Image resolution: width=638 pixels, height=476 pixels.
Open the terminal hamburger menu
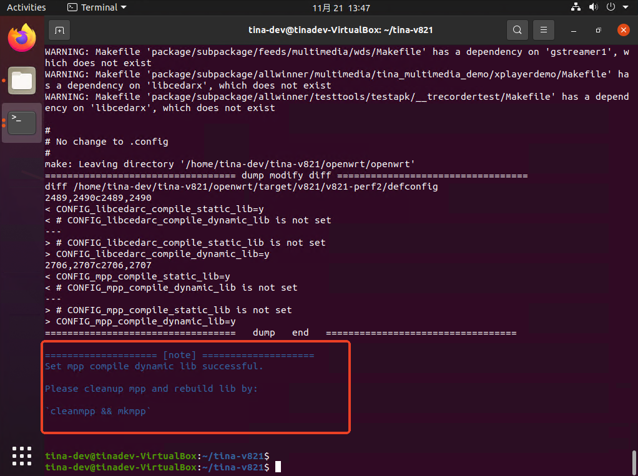point(544,30)
